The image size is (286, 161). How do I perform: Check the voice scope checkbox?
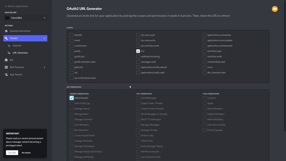pyautogui.click(x=205, y=67)
